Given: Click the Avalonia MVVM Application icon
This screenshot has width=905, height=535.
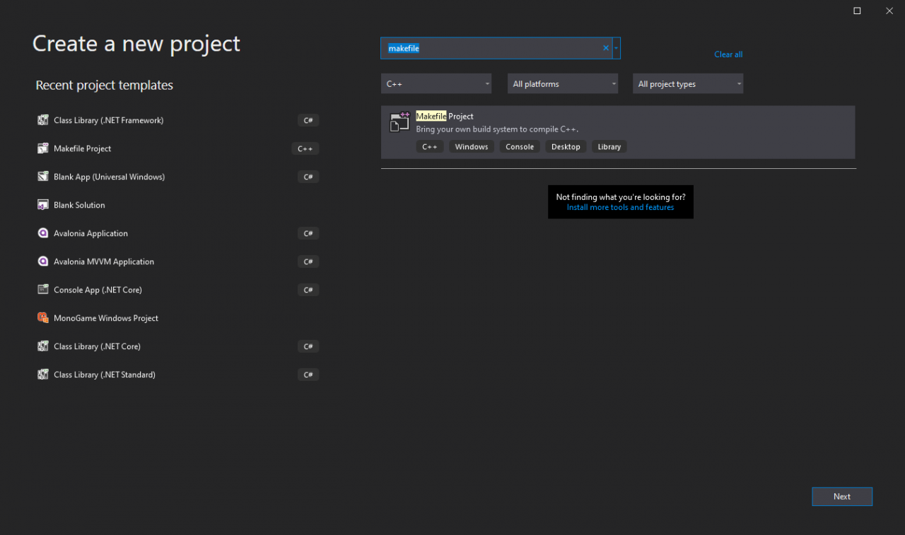Looking at the screenshot, I should pos(42,261).
